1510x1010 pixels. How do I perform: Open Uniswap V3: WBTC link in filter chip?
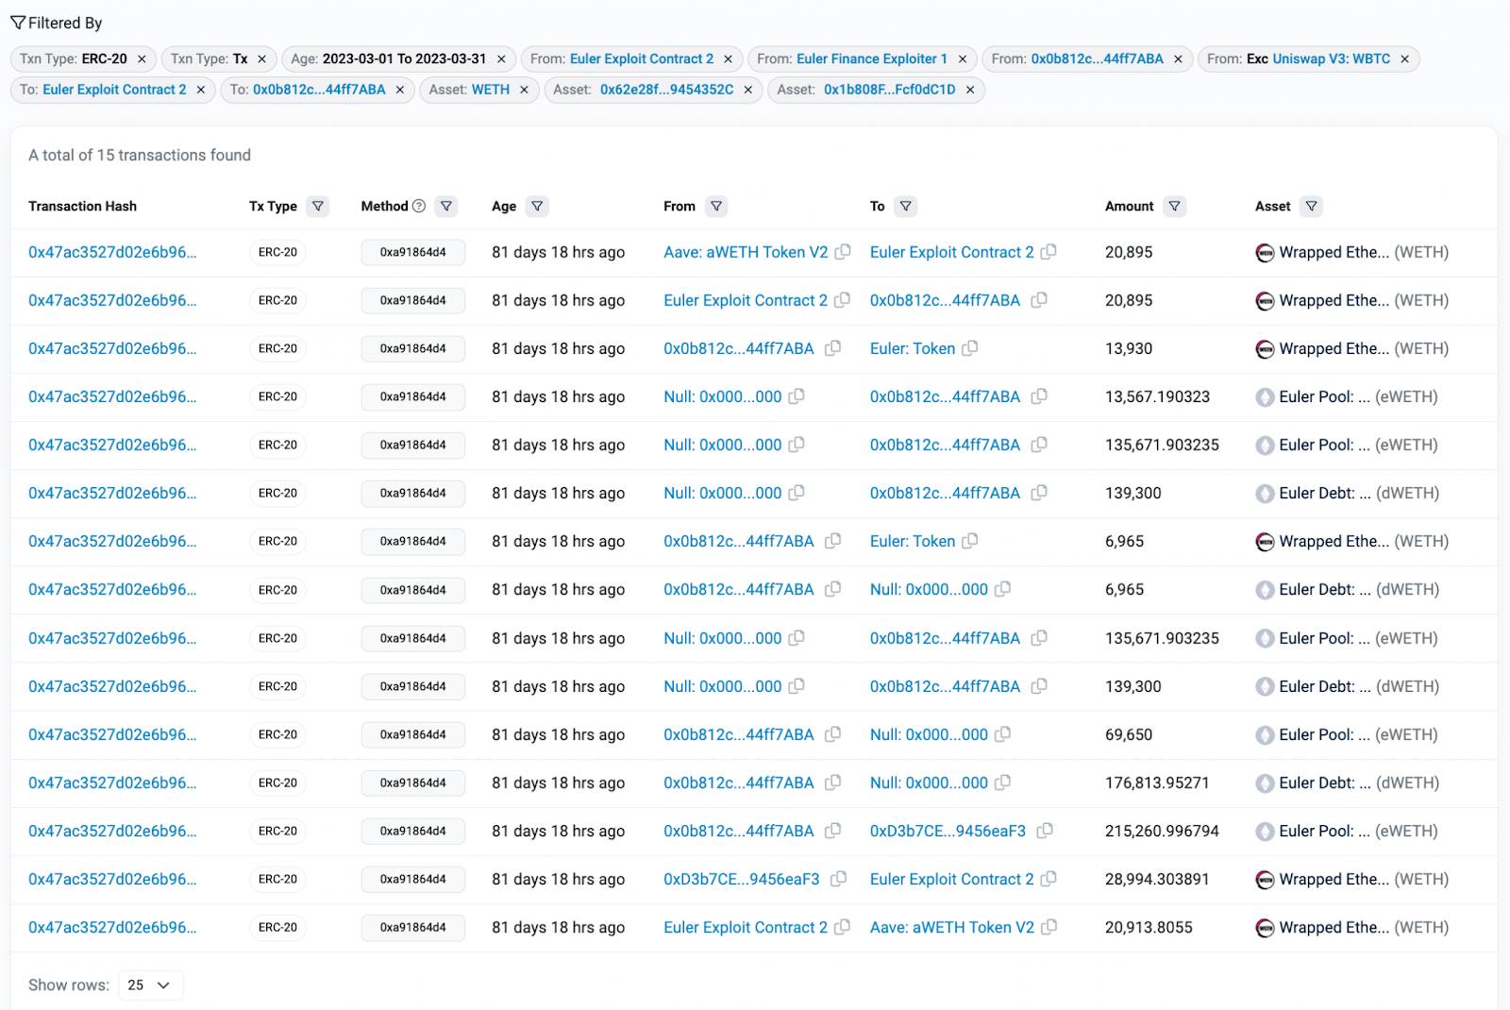point(1331,59)
